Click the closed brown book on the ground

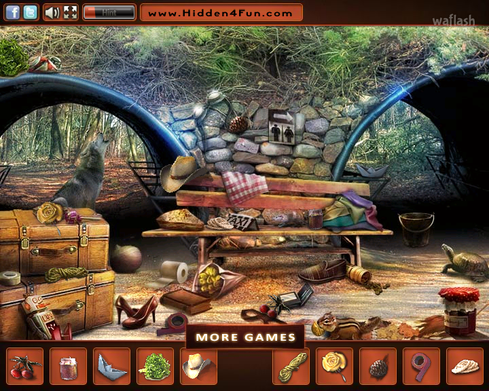185,301
